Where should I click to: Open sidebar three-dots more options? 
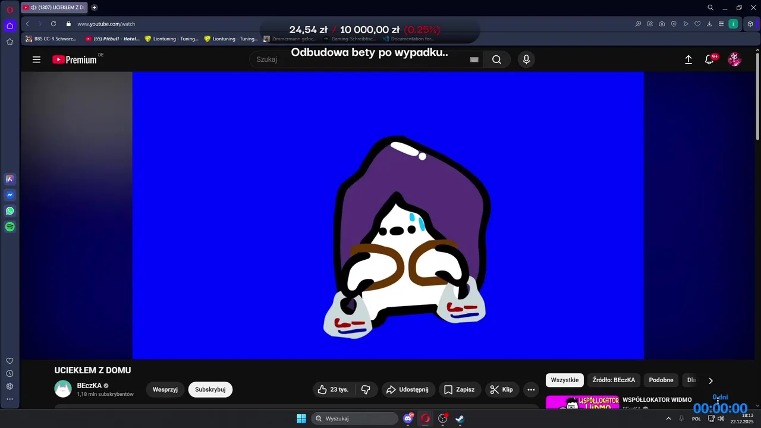10,399
